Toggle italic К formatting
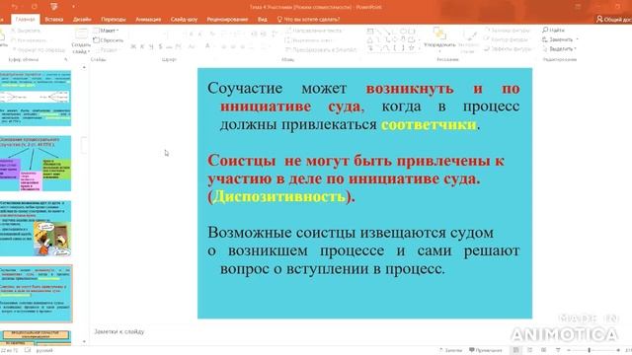Screen dimensions: 632x355 coord(142,46)
